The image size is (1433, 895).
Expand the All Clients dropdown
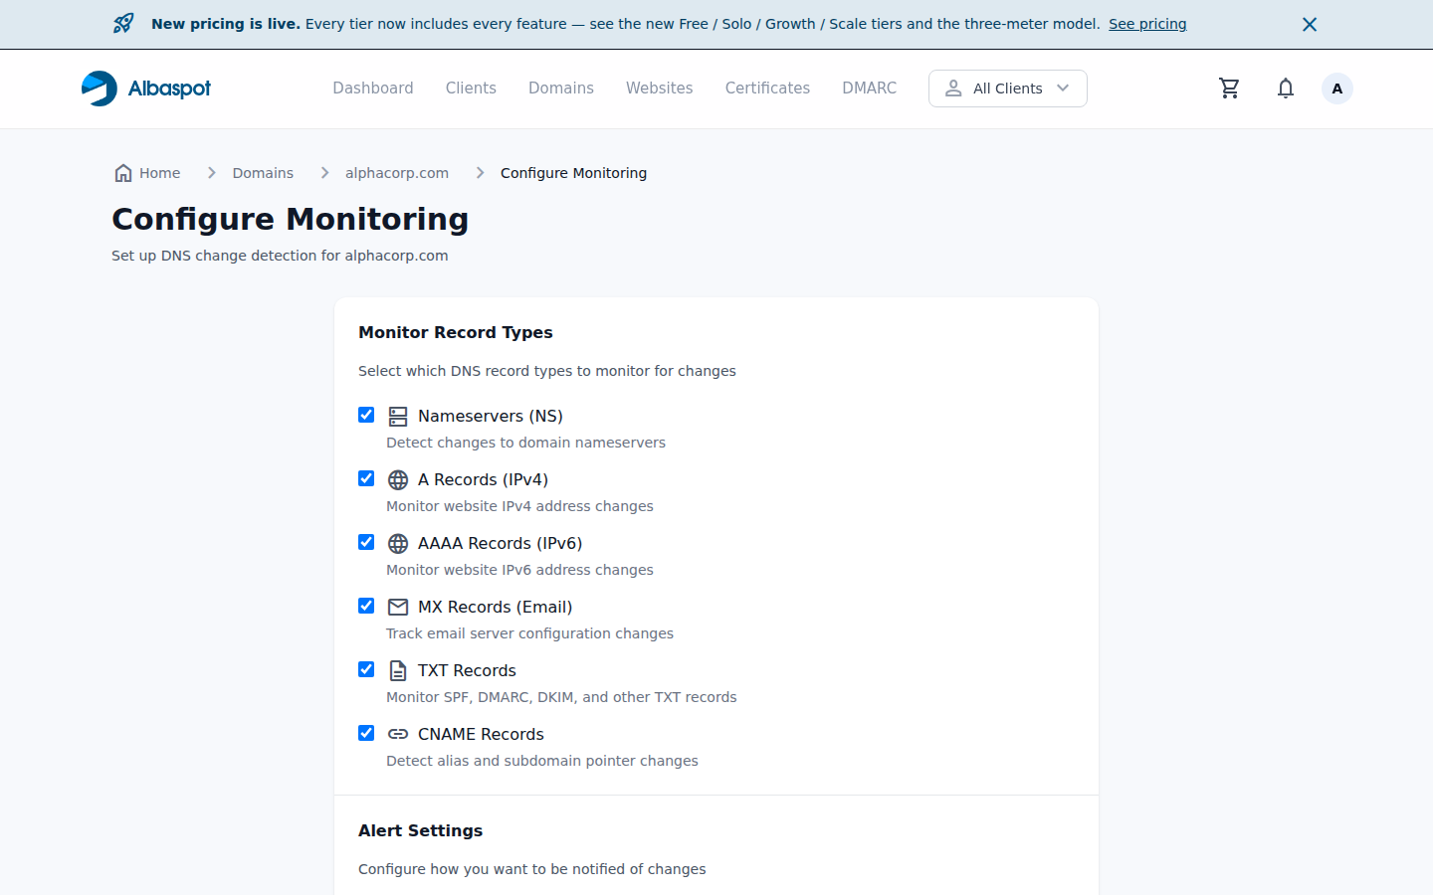coord(1008,89)
